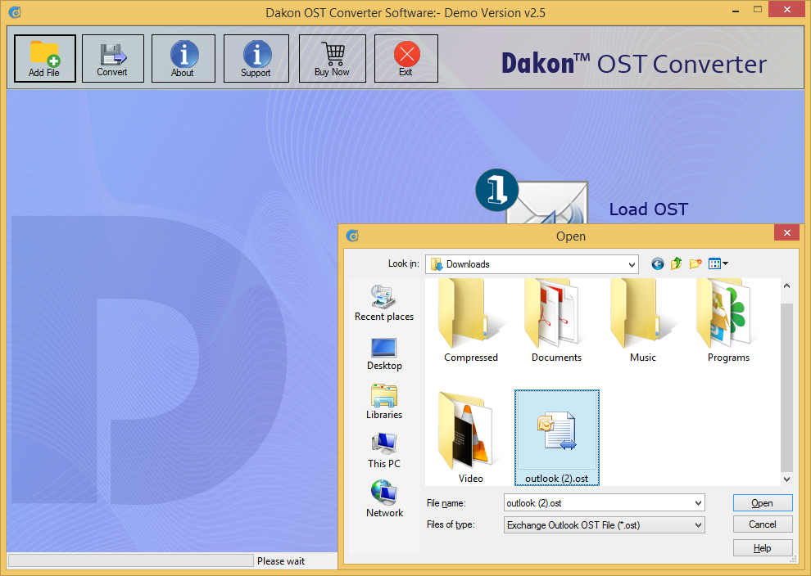This screenshot has height=576, width=811.
Task: Click the Convert floppy disk icon
Action: pyautogui.click(x=113, y=54)
